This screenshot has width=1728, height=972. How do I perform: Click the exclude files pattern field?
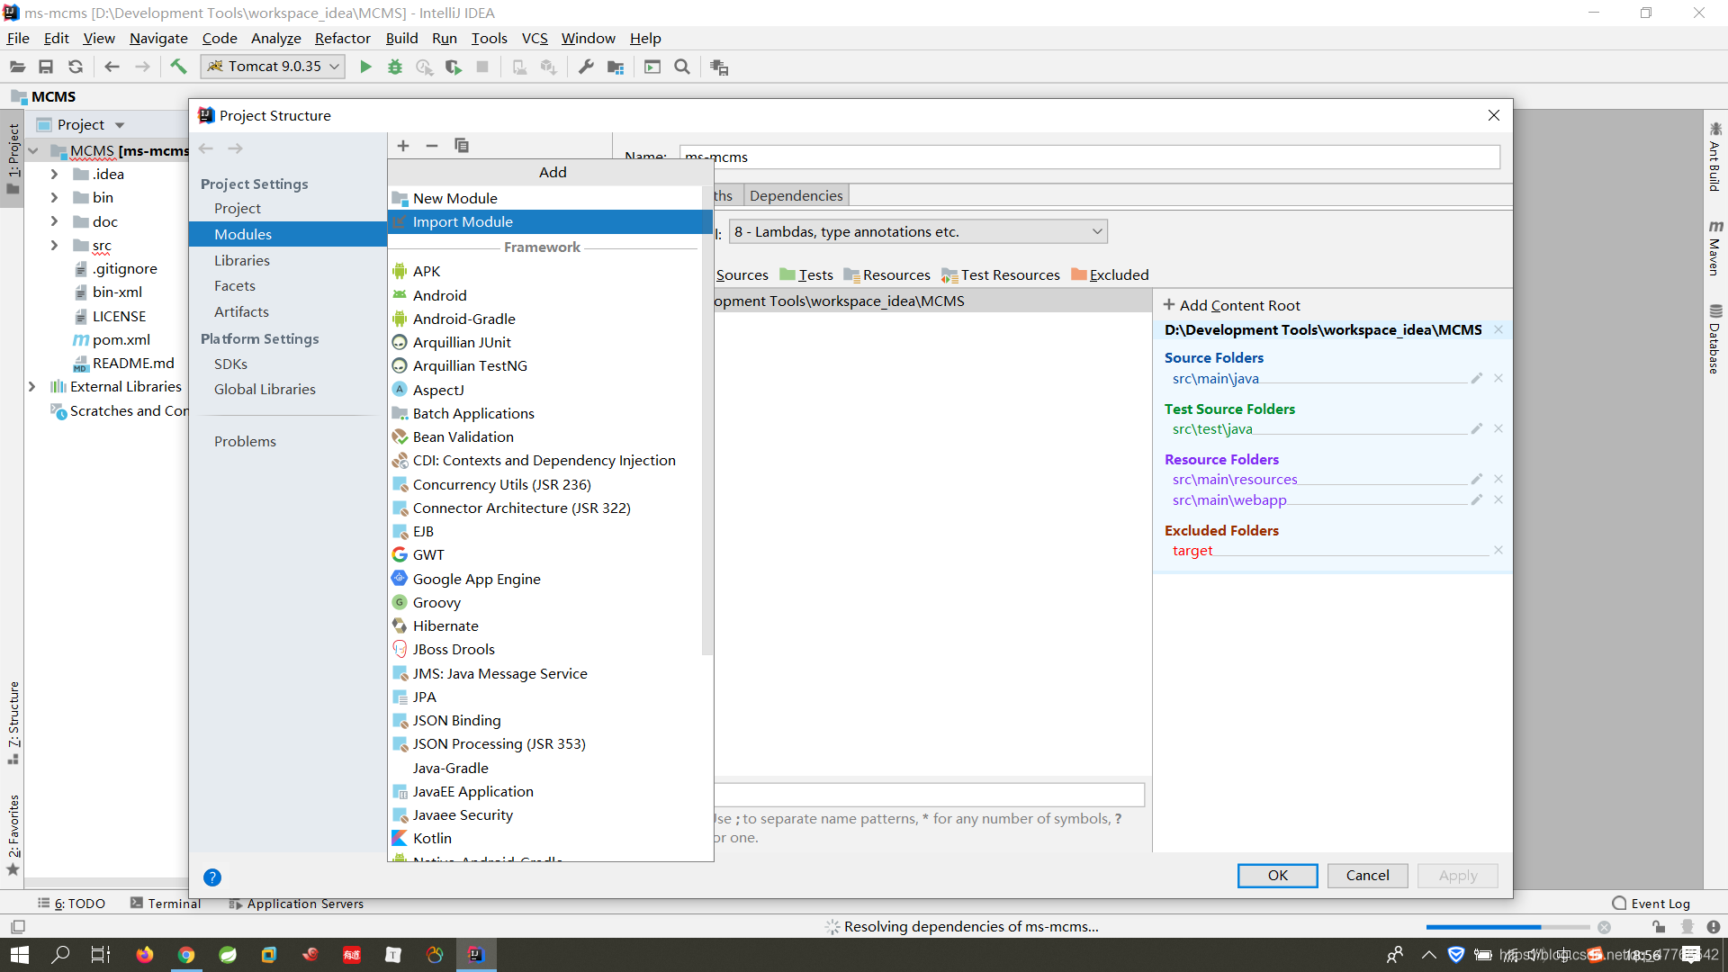(929, 795)
